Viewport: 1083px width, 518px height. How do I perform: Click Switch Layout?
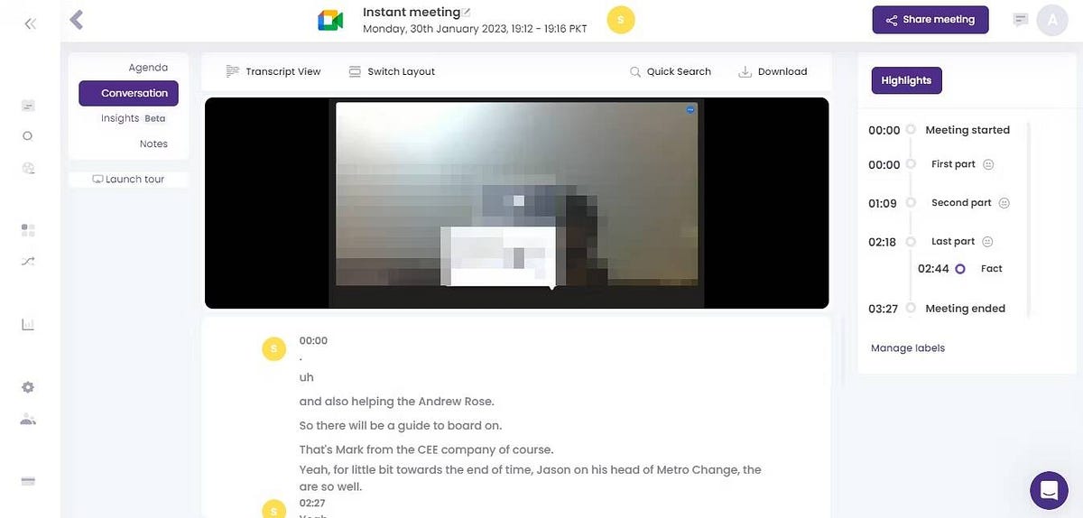click(x=392, y=71)
